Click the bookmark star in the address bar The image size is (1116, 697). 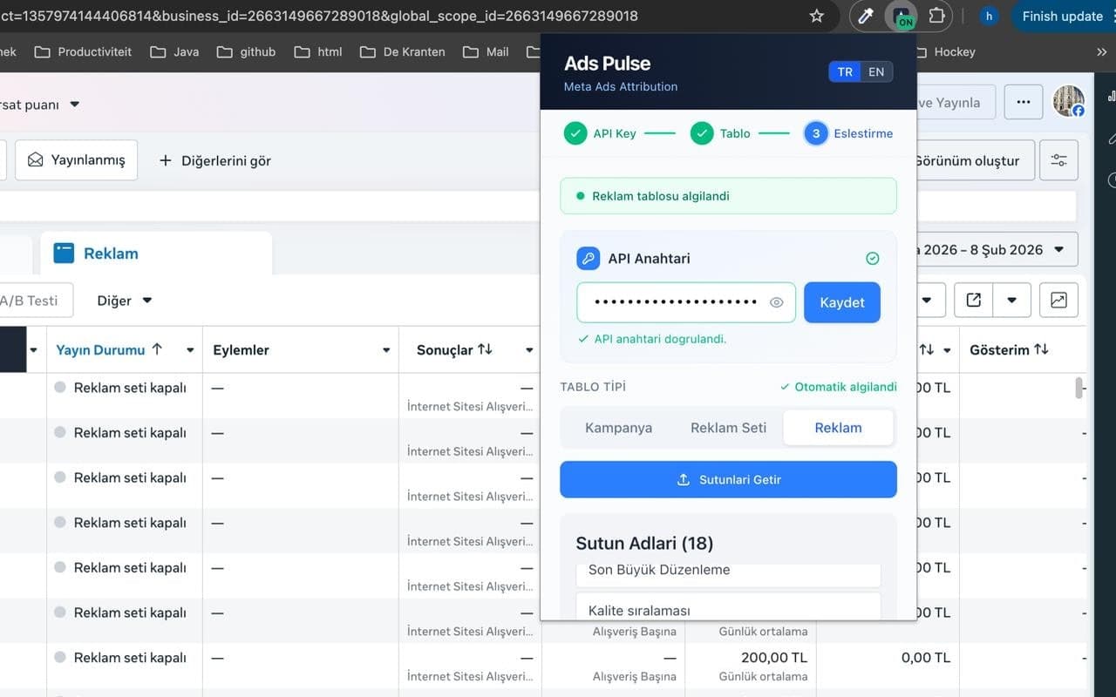coord(816,16)
